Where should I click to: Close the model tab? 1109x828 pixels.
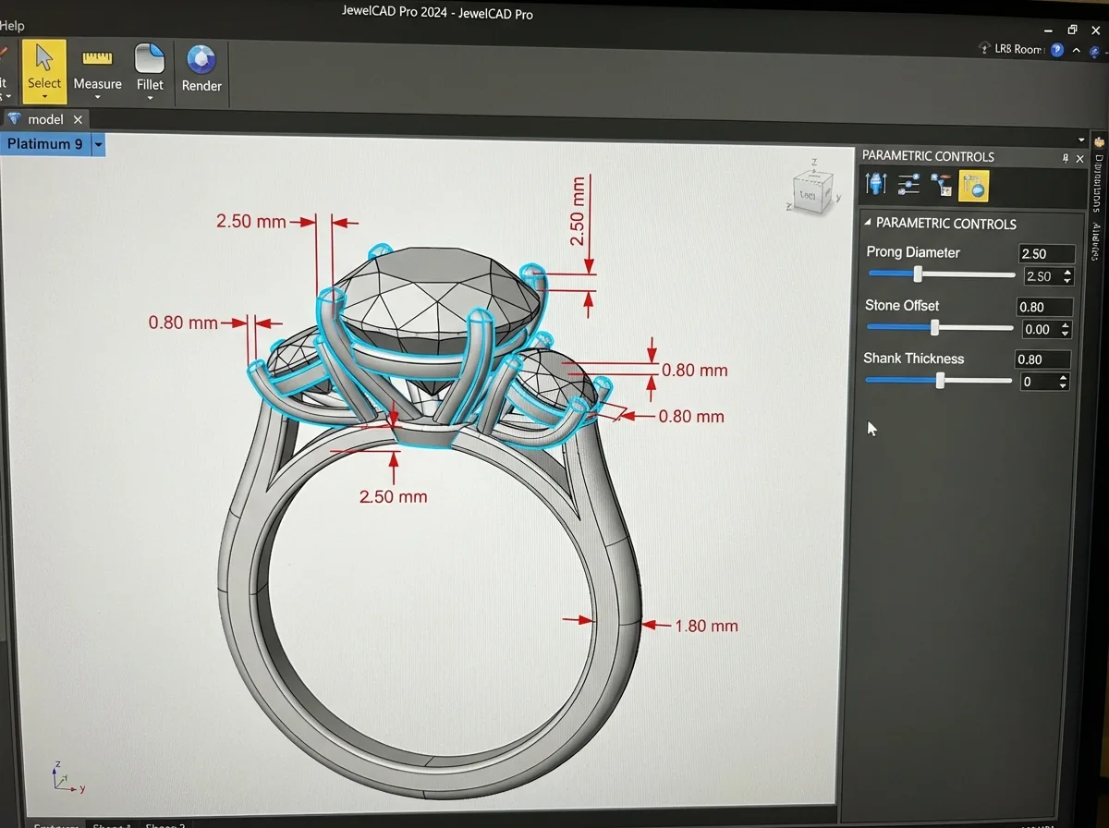[78, 119]
